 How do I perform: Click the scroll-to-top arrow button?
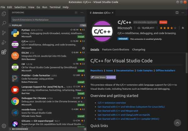tap(177, 123)
